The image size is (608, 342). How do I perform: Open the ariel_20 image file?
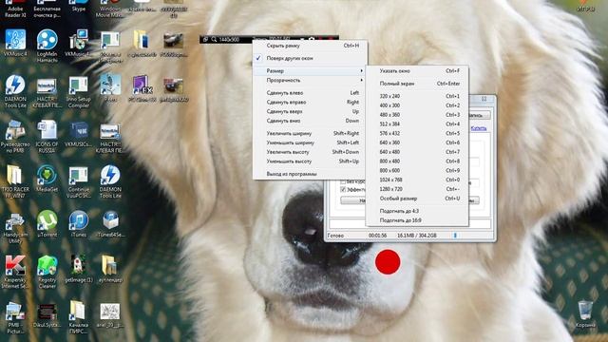(x=110, y=314)
